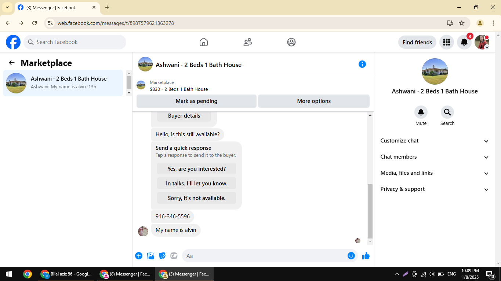Open account dropdown arrow on avatar
This screenshot has width=501, height=281.
[x=487, y=47]
